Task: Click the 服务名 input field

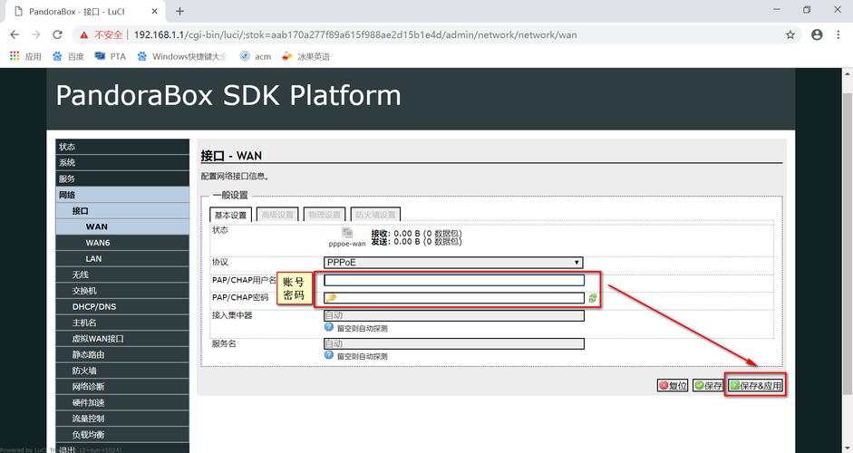Action: point(454,343)
